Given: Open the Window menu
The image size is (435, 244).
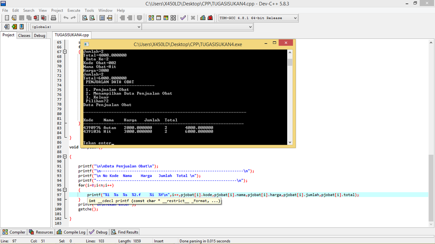Looking at the screenshot, I should (105, 10).
